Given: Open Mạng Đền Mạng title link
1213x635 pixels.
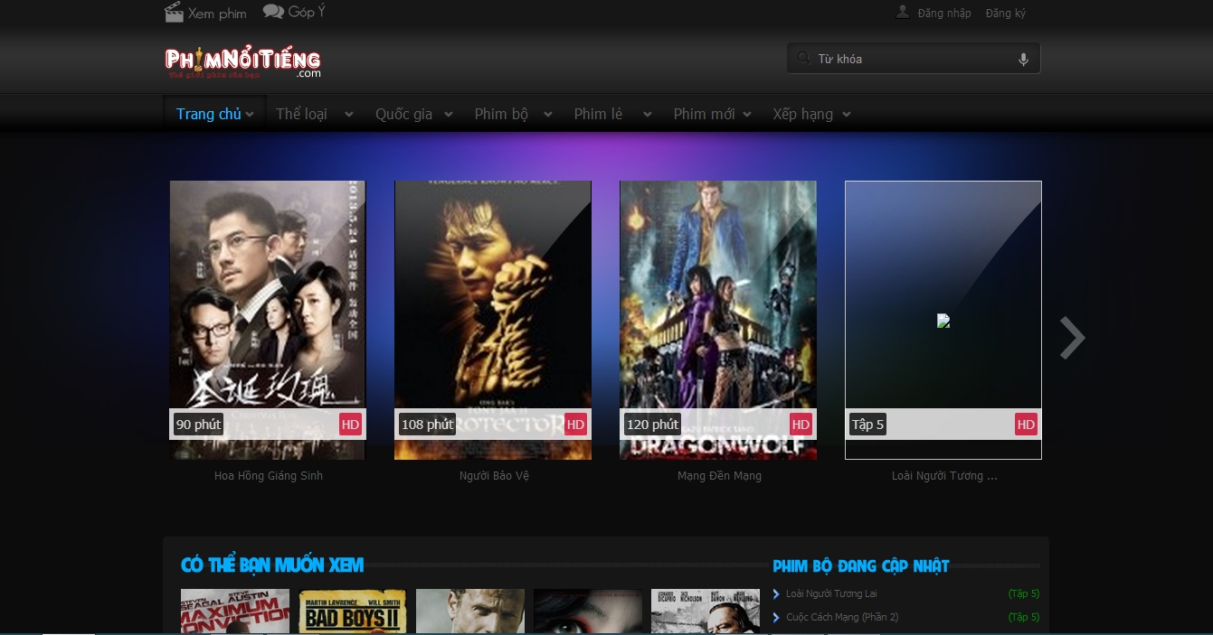Looking at the screenshot, I should 719,476.
